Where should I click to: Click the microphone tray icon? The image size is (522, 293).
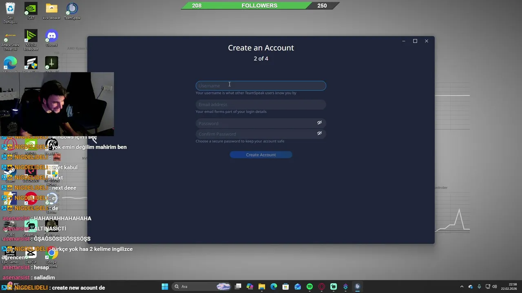point(479,286)
